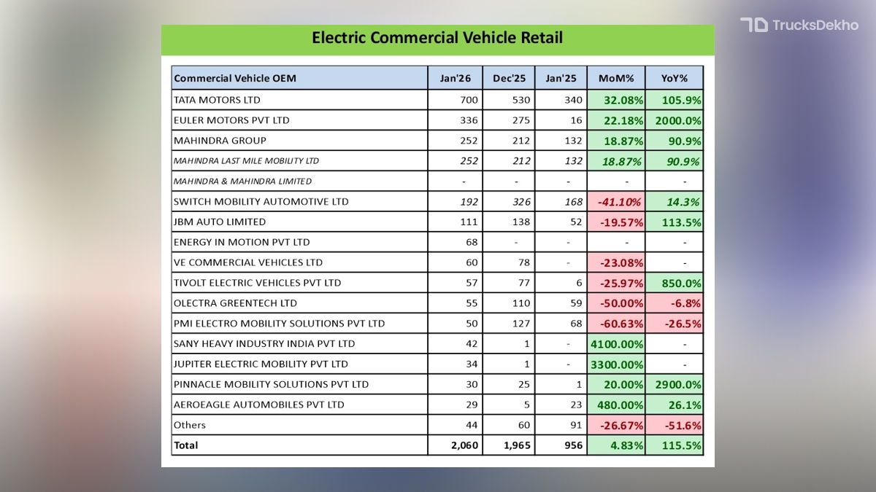Viewport: 876px width, 492px height.
Task: Select Tivolt YoY value 850.0%
Action: [x=683, y=283]
